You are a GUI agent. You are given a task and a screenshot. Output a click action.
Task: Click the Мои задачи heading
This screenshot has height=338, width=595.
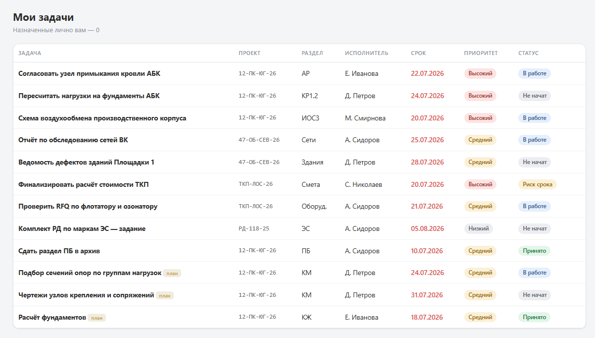tap(44, 17)
